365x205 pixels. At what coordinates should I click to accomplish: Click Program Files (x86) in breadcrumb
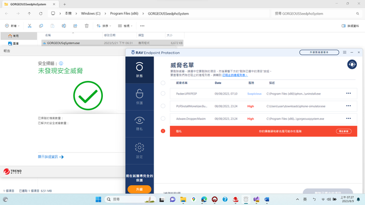coord(124,14)
